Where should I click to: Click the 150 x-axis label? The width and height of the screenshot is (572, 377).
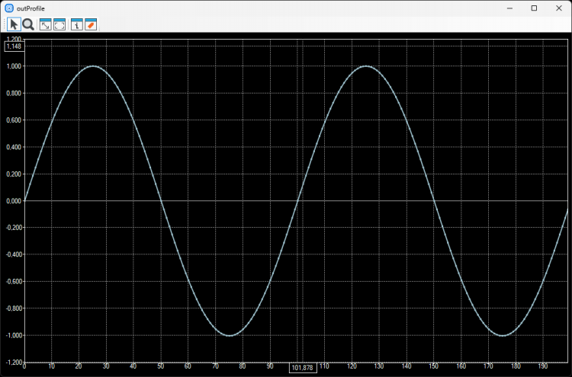[x=434, y=366]
